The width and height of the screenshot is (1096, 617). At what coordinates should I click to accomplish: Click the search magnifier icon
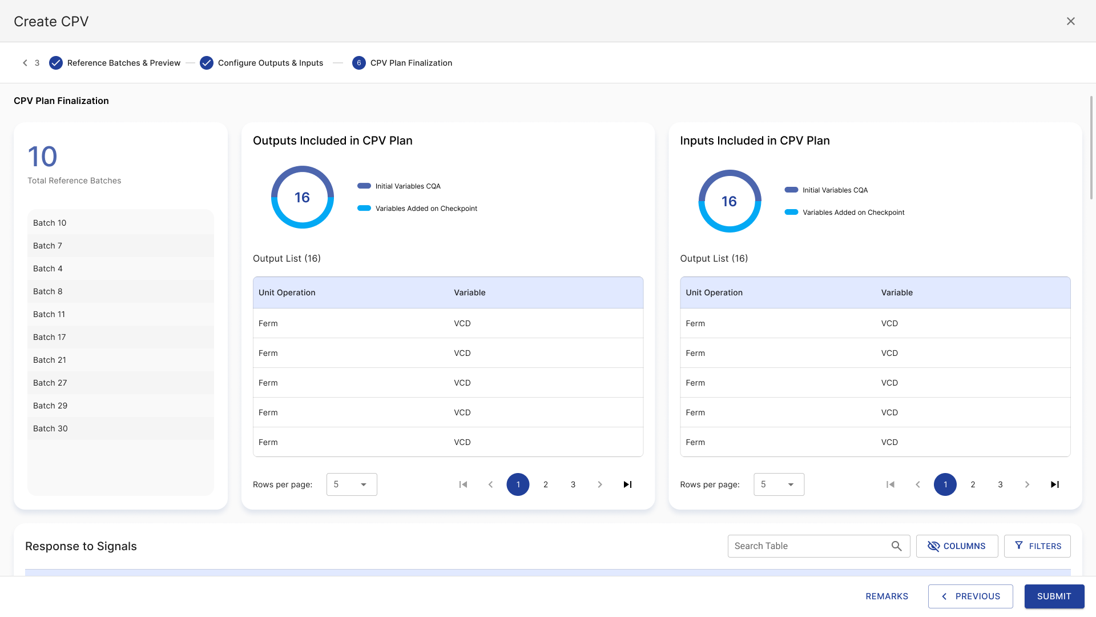coord(896,546)
